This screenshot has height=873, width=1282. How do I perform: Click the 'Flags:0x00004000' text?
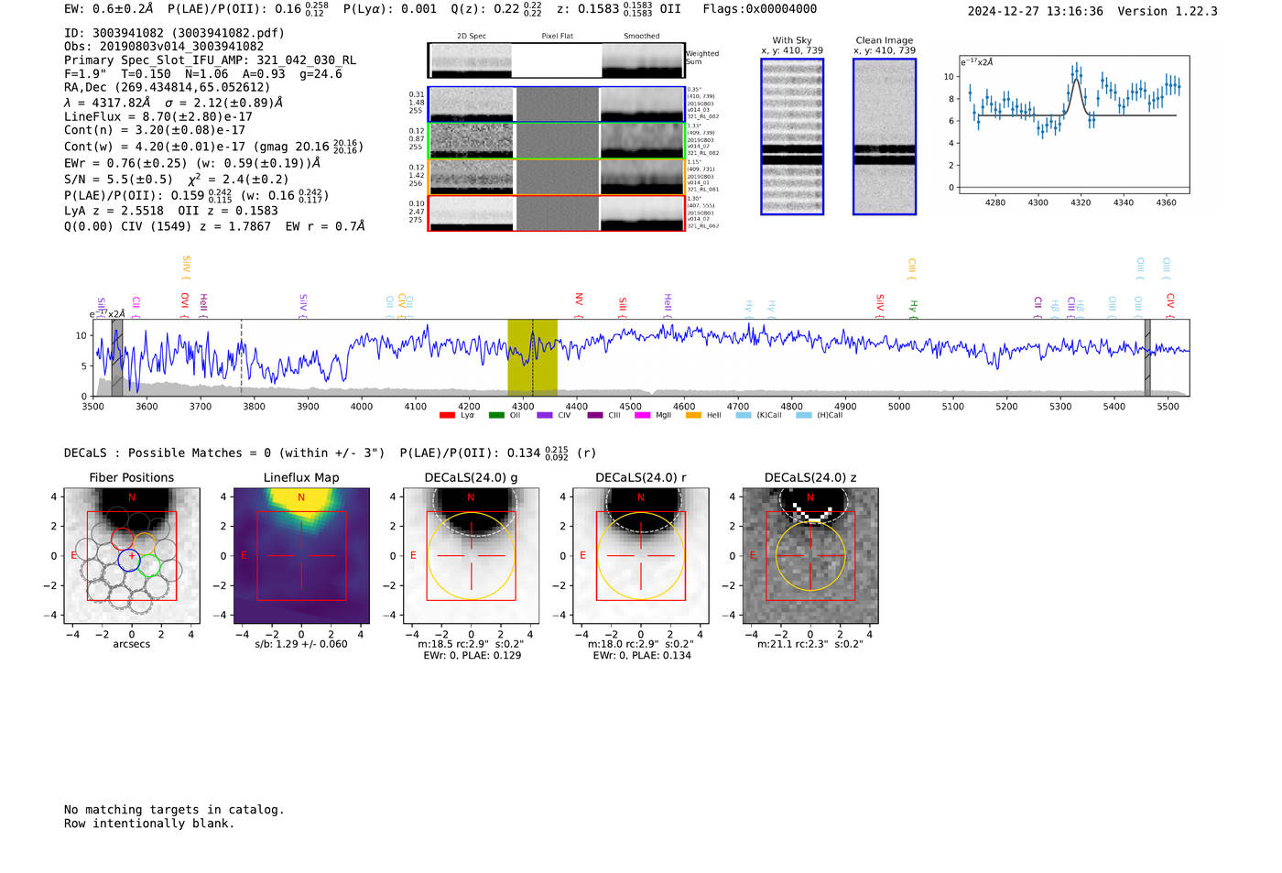pyautogui.click(x=760, y=9)
